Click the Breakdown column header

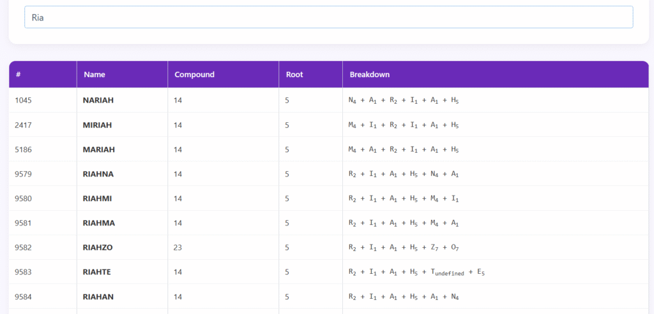tap(370, 75)
